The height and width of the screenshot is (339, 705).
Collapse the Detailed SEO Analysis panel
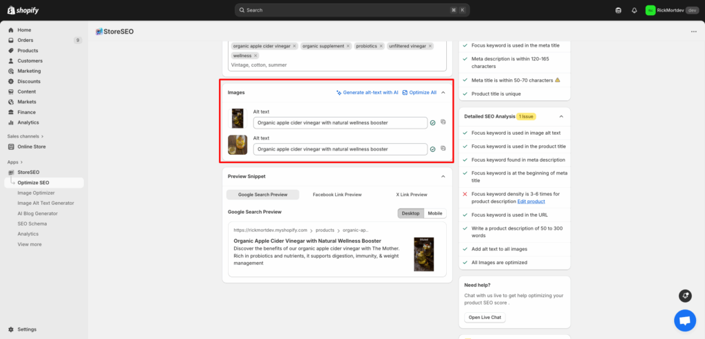pos(562,117)
